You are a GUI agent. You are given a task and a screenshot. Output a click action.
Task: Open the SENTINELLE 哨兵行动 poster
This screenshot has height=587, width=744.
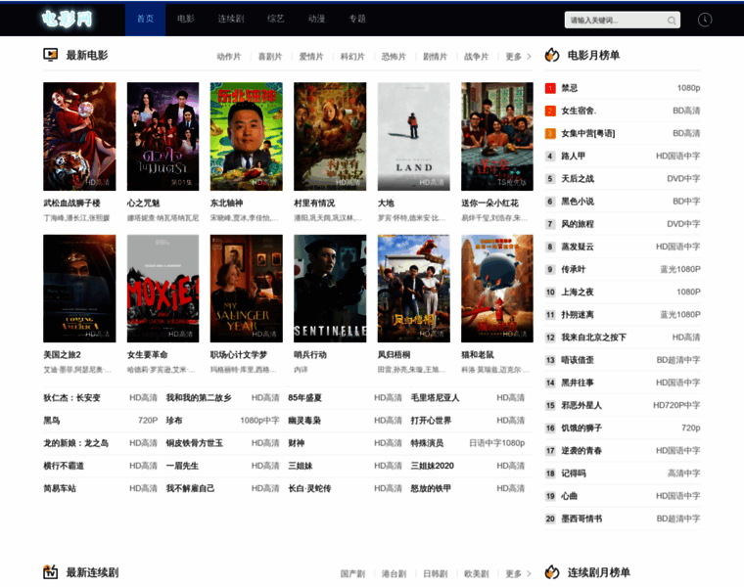(330, 289)
